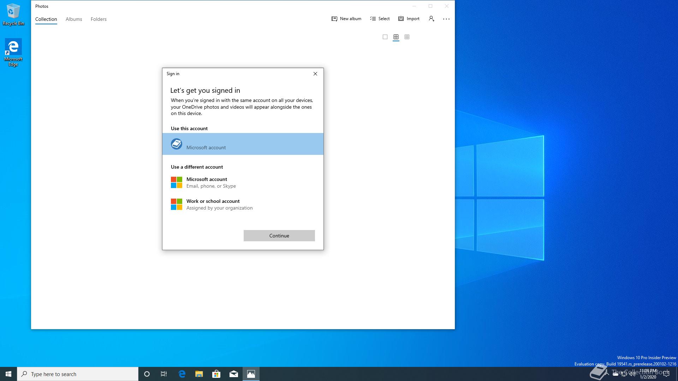
Task: Open File Explorer from the taskbar
Action: (x=199, y=374)
